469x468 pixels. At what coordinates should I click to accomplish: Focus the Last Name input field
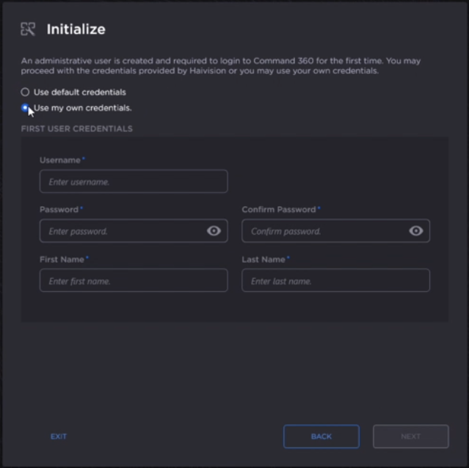point(336,281)
